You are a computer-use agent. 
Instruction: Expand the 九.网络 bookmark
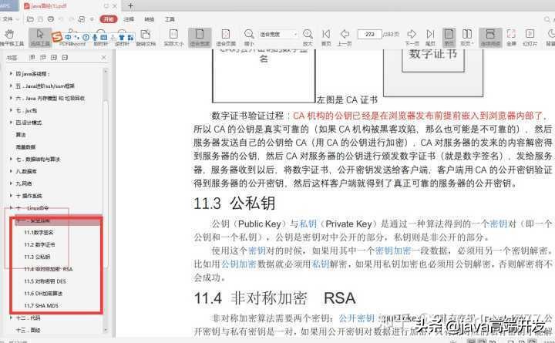click(x=11, y=183)
